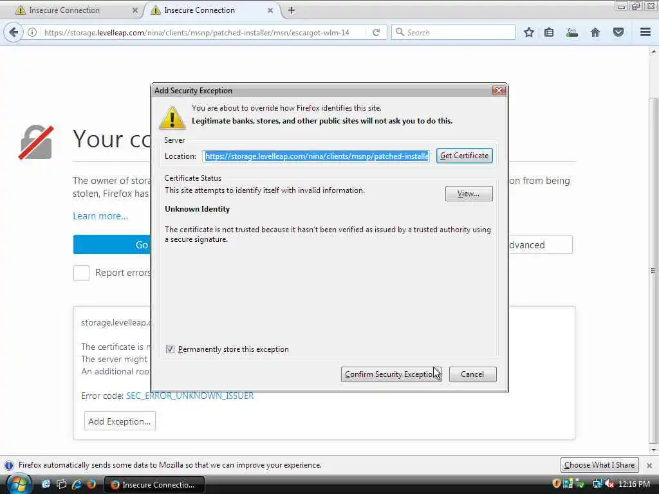Click the muted volume tray icon
The height and width of the screenshot is (494, 659).
coord(609,484)
